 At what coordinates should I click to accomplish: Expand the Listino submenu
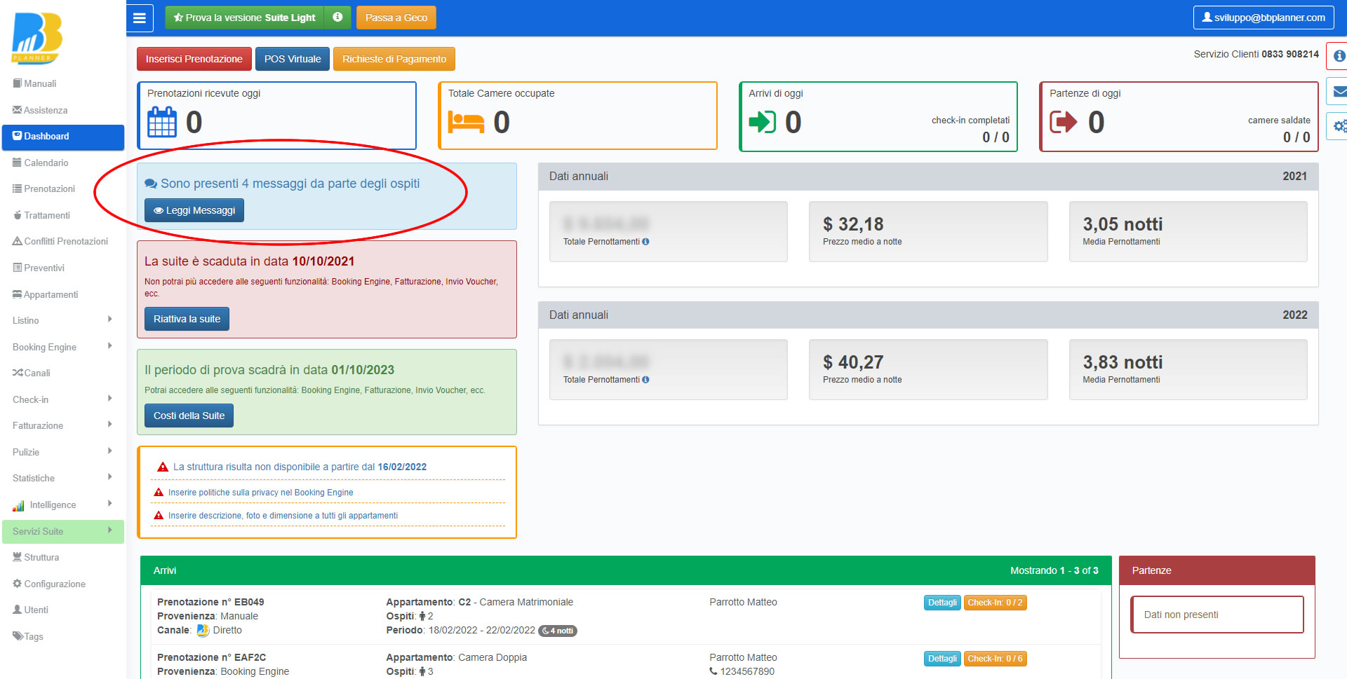[x=62, y=320]
